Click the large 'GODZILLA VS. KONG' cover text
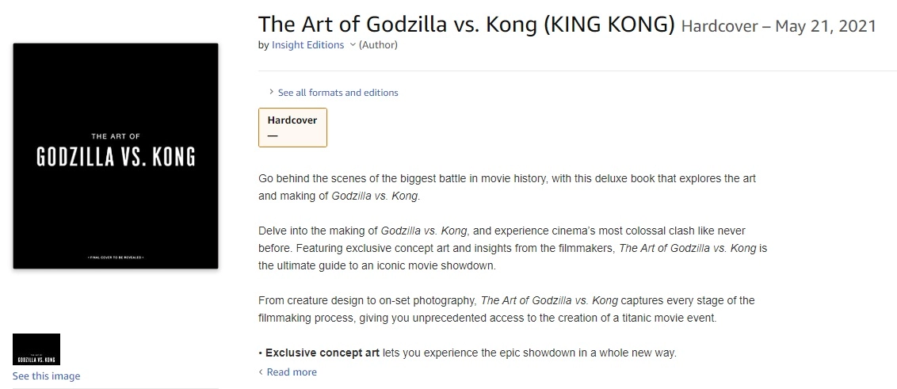The width and height of the screenshot is (897, 389). tap(116, 158)
